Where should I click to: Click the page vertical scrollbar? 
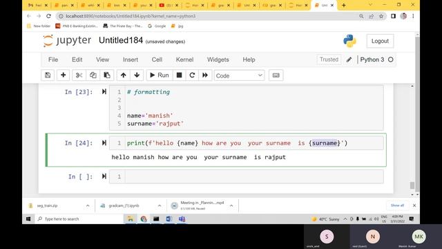click(417, 113)
